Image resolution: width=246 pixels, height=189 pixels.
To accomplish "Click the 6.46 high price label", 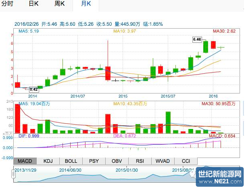I will tap(197, 39).
